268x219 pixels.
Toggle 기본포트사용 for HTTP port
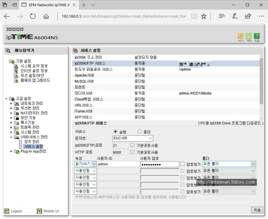point(133,152)
